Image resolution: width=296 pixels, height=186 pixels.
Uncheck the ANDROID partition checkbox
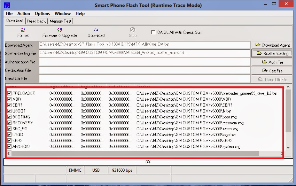pyautogui.click(x=9, y=147)
